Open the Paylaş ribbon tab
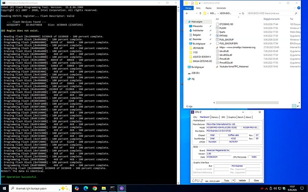The image size is (308, 192). tap(208, 8)
